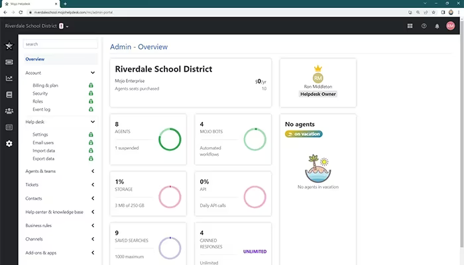Image resolution: width=464 pixels, height=265 pixels.
Task: Click the lock icon beside Email users
Action: 91,142
